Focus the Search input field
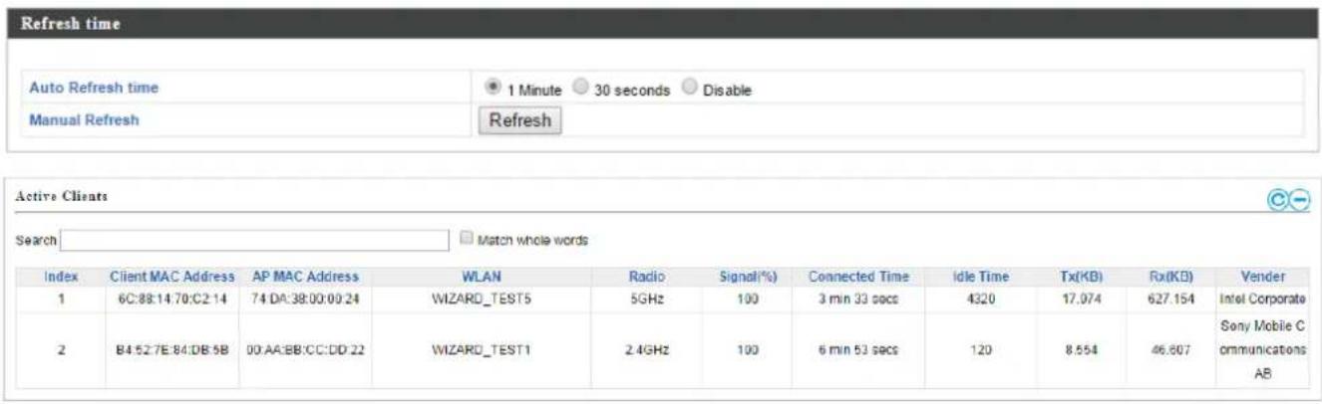Viewport: 1322px width, 404px height. pos(255,240)
